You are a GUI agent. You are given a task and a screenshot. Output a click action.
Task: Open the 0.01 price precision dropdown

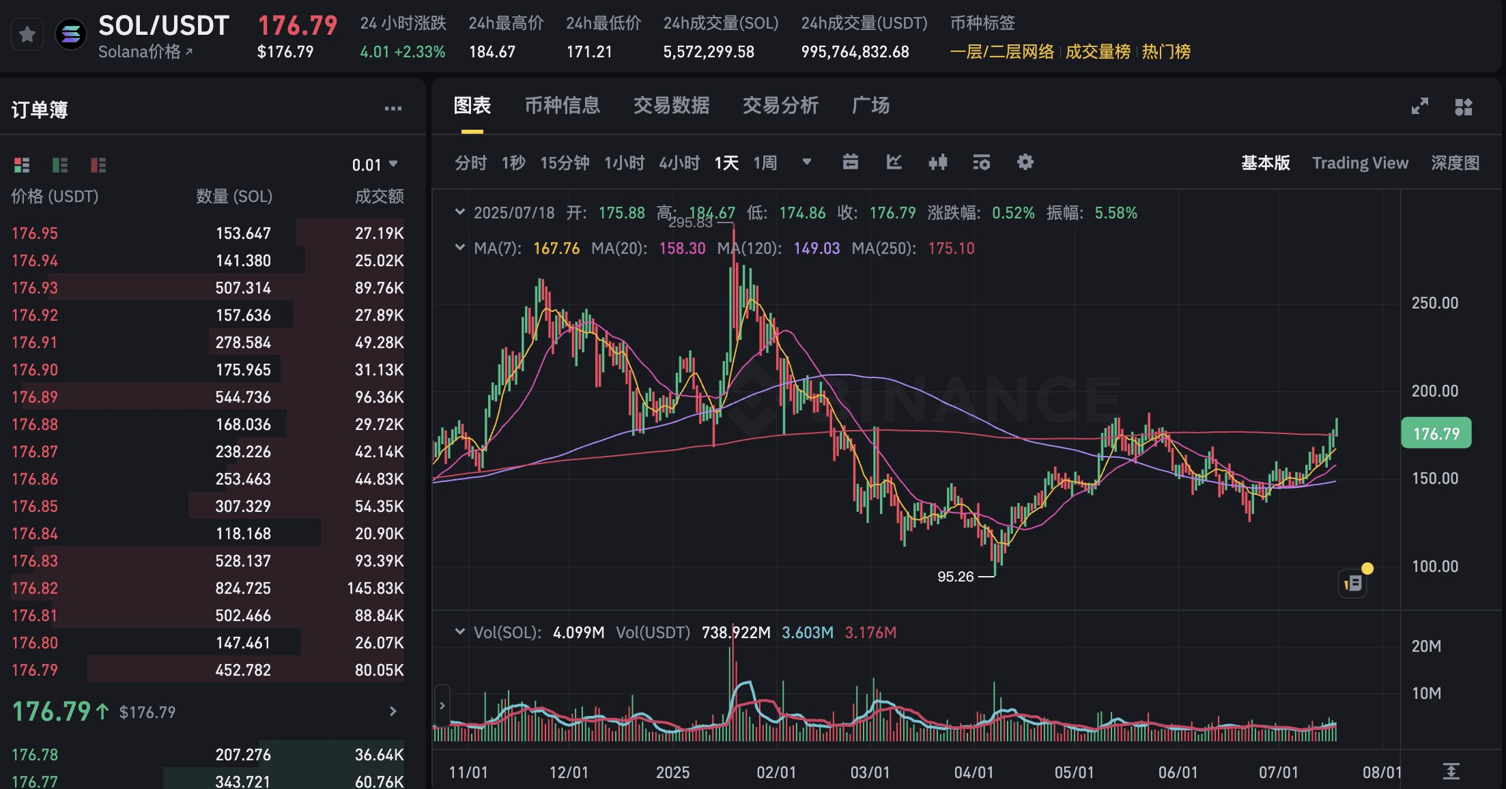pos(375,164)
